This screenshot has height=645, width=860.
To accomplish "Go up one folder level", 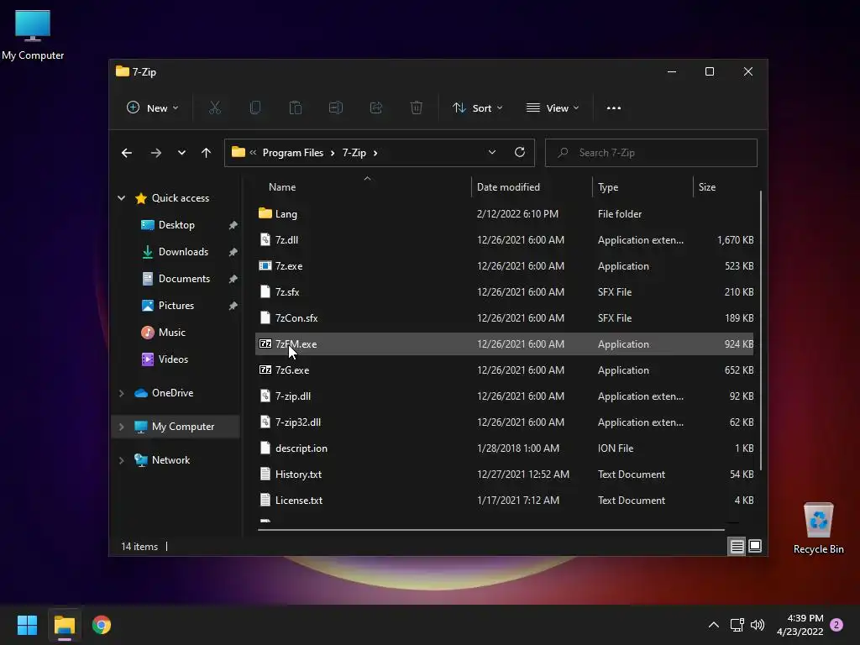I will coord(206,153).
